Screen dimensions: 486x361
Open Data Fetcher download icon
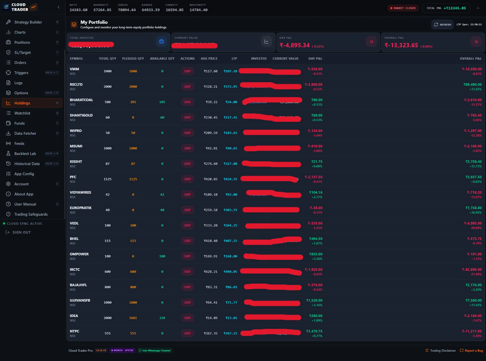point(8,133)
